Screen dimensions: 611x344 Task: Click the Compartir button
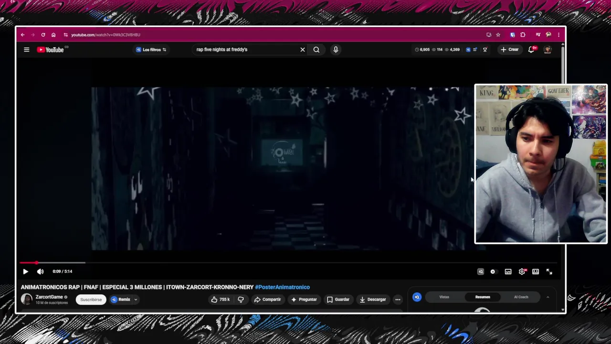[x=267, y=300]
